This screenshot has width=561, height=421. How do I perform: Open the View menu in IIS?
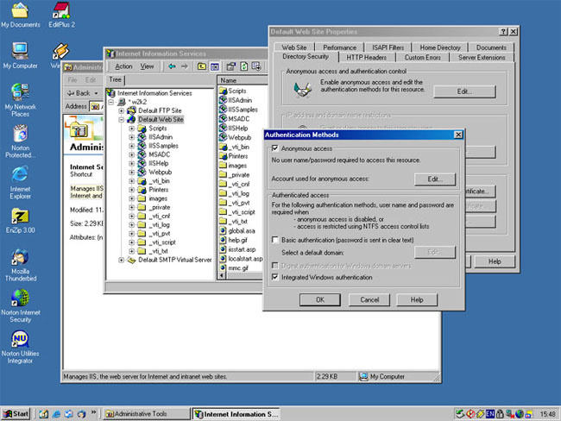(147, 66)
